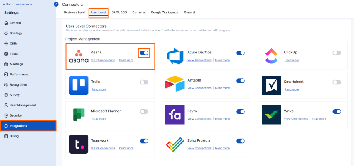Open Asana View Connections link
Viewport: 354px width, 166px height.
[103, 60]
